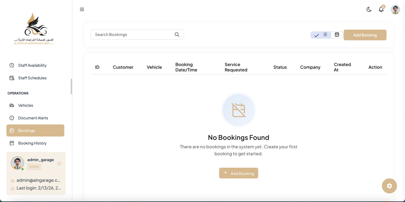Image resolution: width=405 pixels, height=202 pixels.
Task: Switch to calendar view
Action: click(337, 35)
